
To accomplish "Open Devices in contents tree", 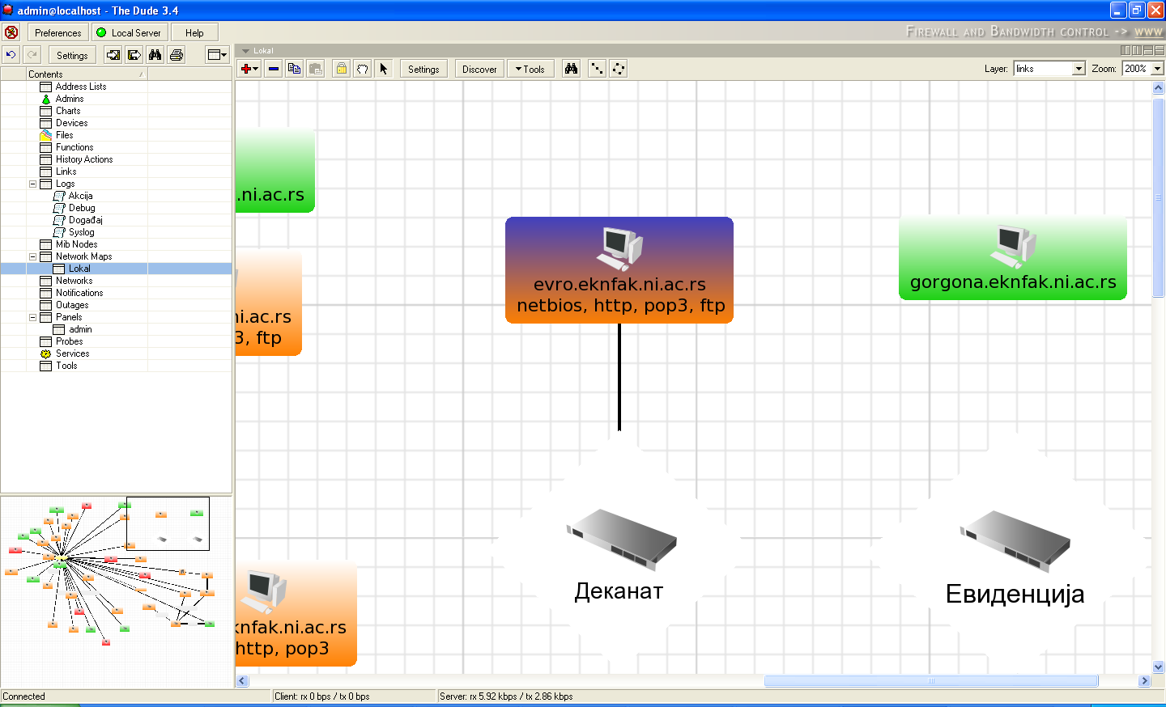I will tap(71, 123).
